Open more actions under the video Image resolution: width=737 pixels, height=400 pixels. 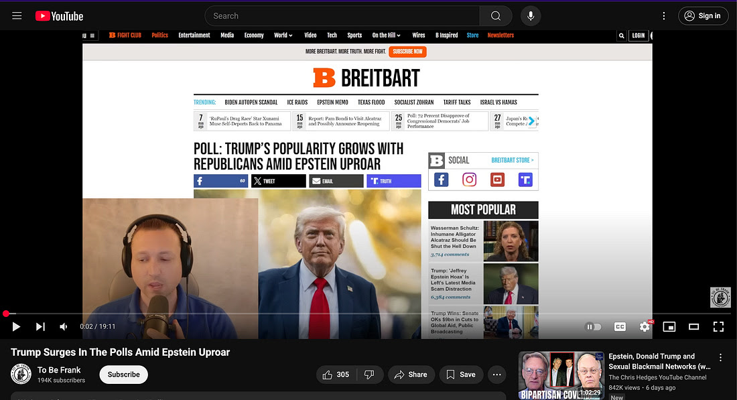coord(497,375)
